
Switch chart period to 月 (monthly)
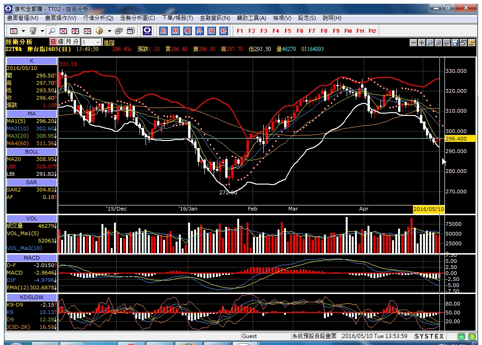point(68,42)
